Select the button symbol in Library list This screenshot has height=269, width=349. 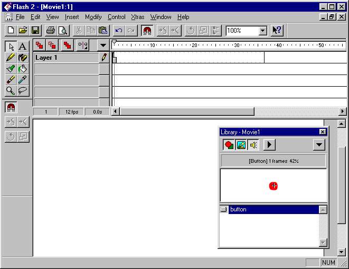pyautogui.click(x=269, y=210)
